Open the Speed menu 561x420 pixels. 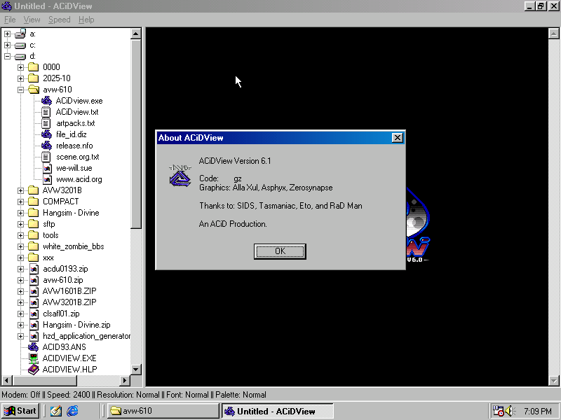59,20
